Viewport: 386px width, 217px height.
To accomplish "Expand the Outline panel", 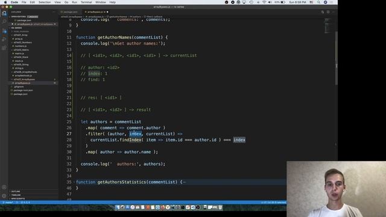I will (16, 192).
